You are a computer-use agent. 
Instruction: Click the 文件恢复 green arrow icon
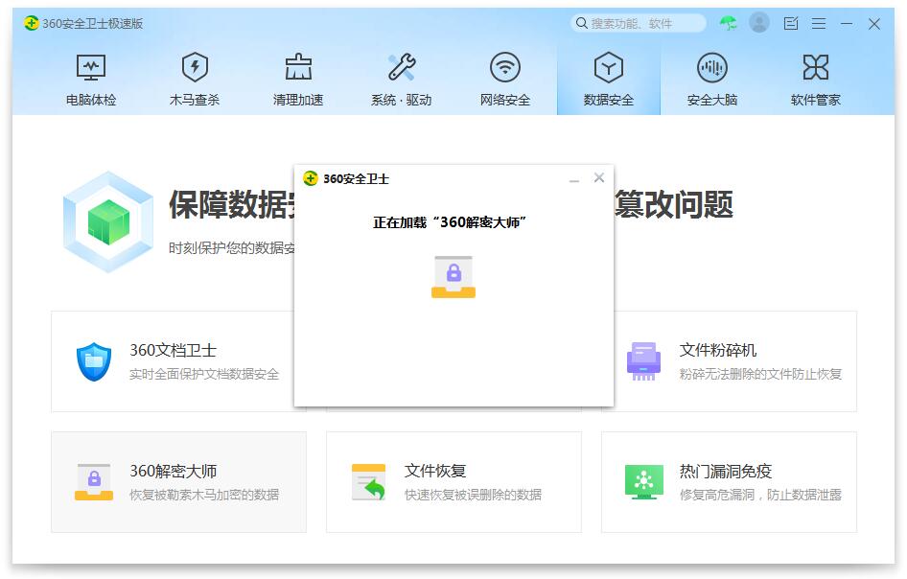click(369, 482)
